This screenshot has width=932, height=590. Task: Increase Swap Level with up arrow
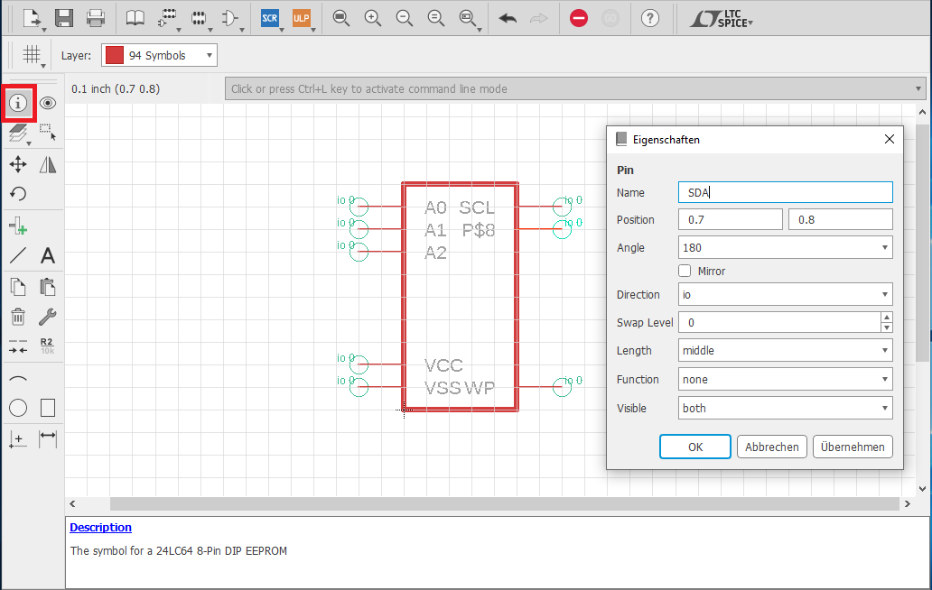tap(886, 318)
